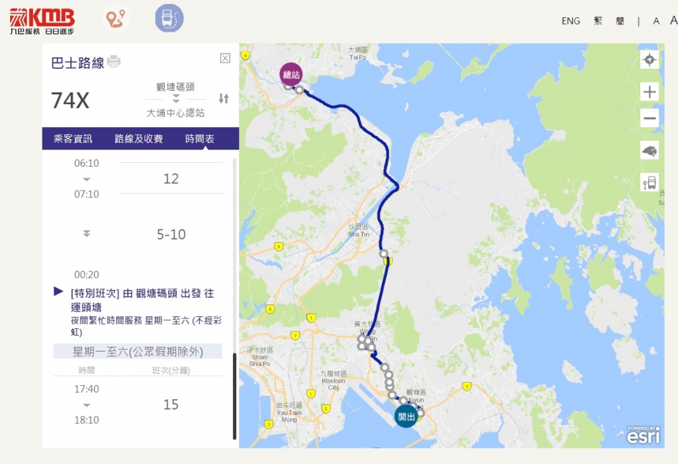Change language to Simplified Chinese 簡
The image size is (678, 464).
point(620,21)
